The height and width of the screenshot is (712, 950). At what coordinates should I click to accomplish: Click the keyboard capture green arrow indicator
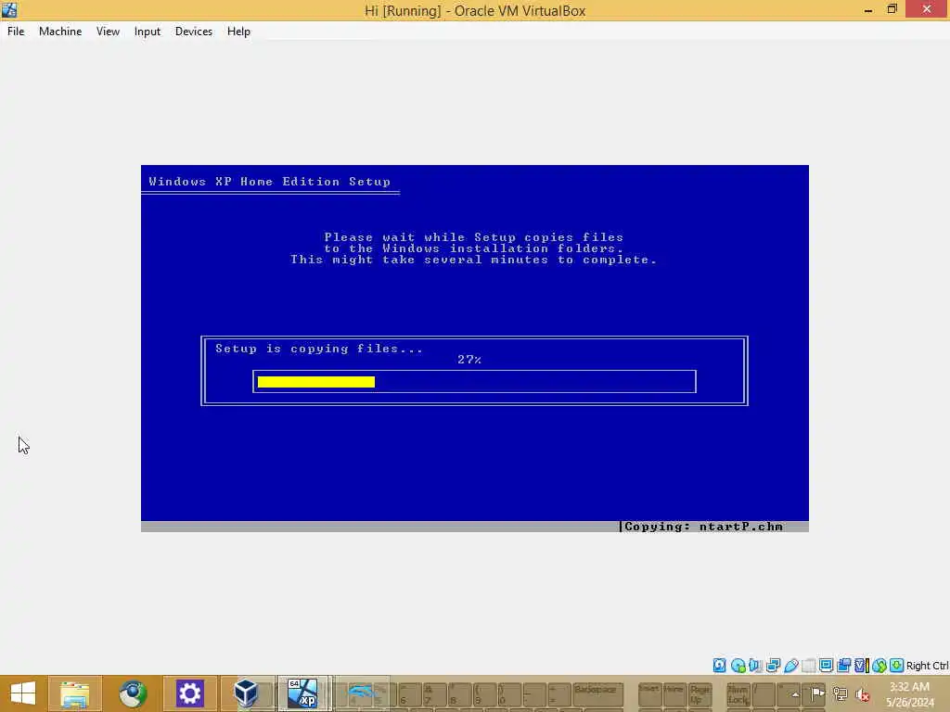(x=897, y=666)
